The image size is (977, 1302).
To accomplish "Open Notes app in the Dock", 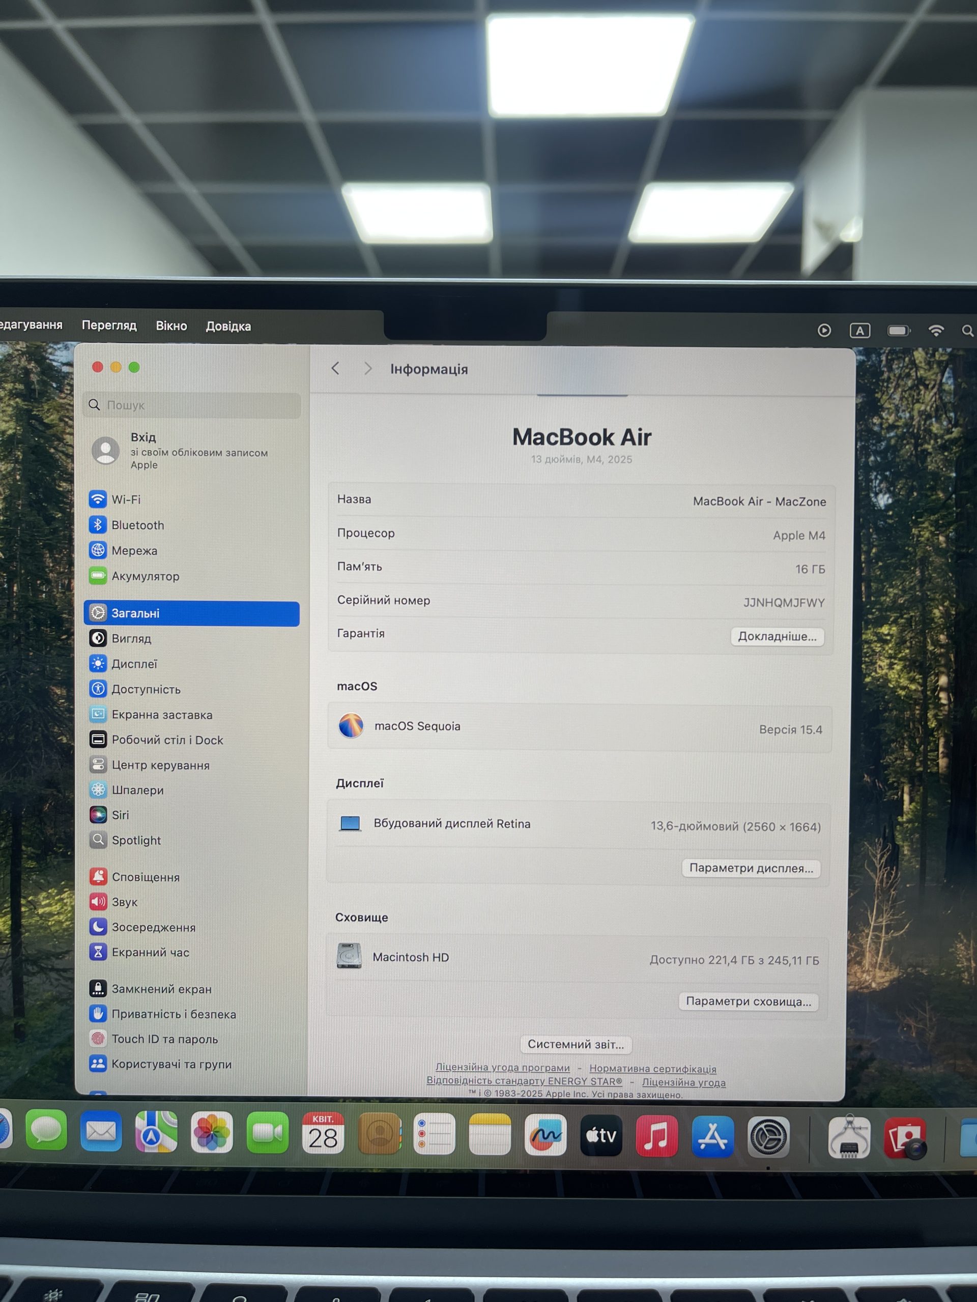I will point(490,1134).
